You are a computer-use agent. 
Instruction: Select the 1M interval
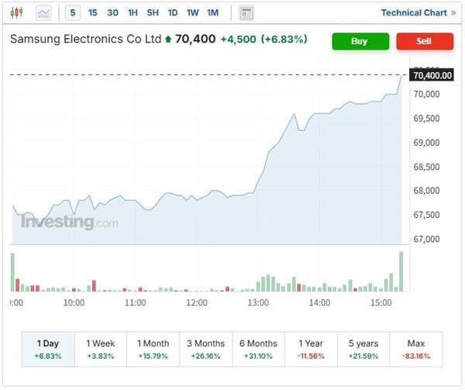pyautogui.click(x=212, y=12)
